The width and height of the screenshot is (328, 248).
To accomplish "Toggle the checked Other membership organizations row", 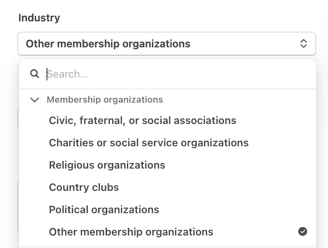I will coord(167,232).
